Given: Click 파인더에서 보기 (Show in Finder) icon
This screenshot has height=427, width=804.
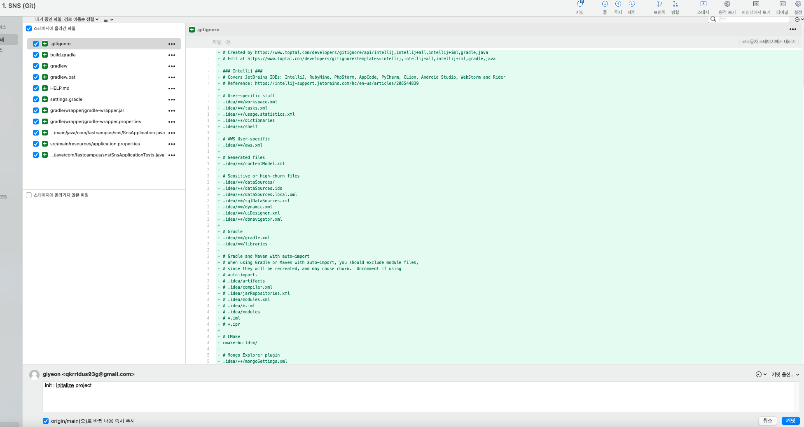Looking at the screenshot, I should point(756,4).
